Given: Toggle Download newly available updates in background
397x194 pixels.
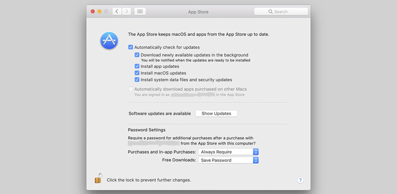Looking at the screenshot, I should 137,55.
